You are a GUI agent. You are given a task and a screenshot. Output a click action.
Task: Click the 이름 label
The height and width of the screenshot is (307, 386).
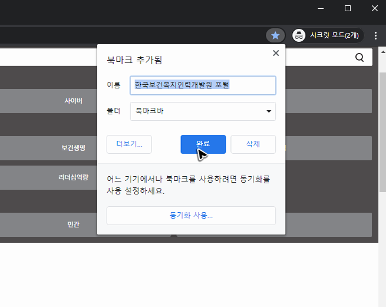click(x=114, y=85)
